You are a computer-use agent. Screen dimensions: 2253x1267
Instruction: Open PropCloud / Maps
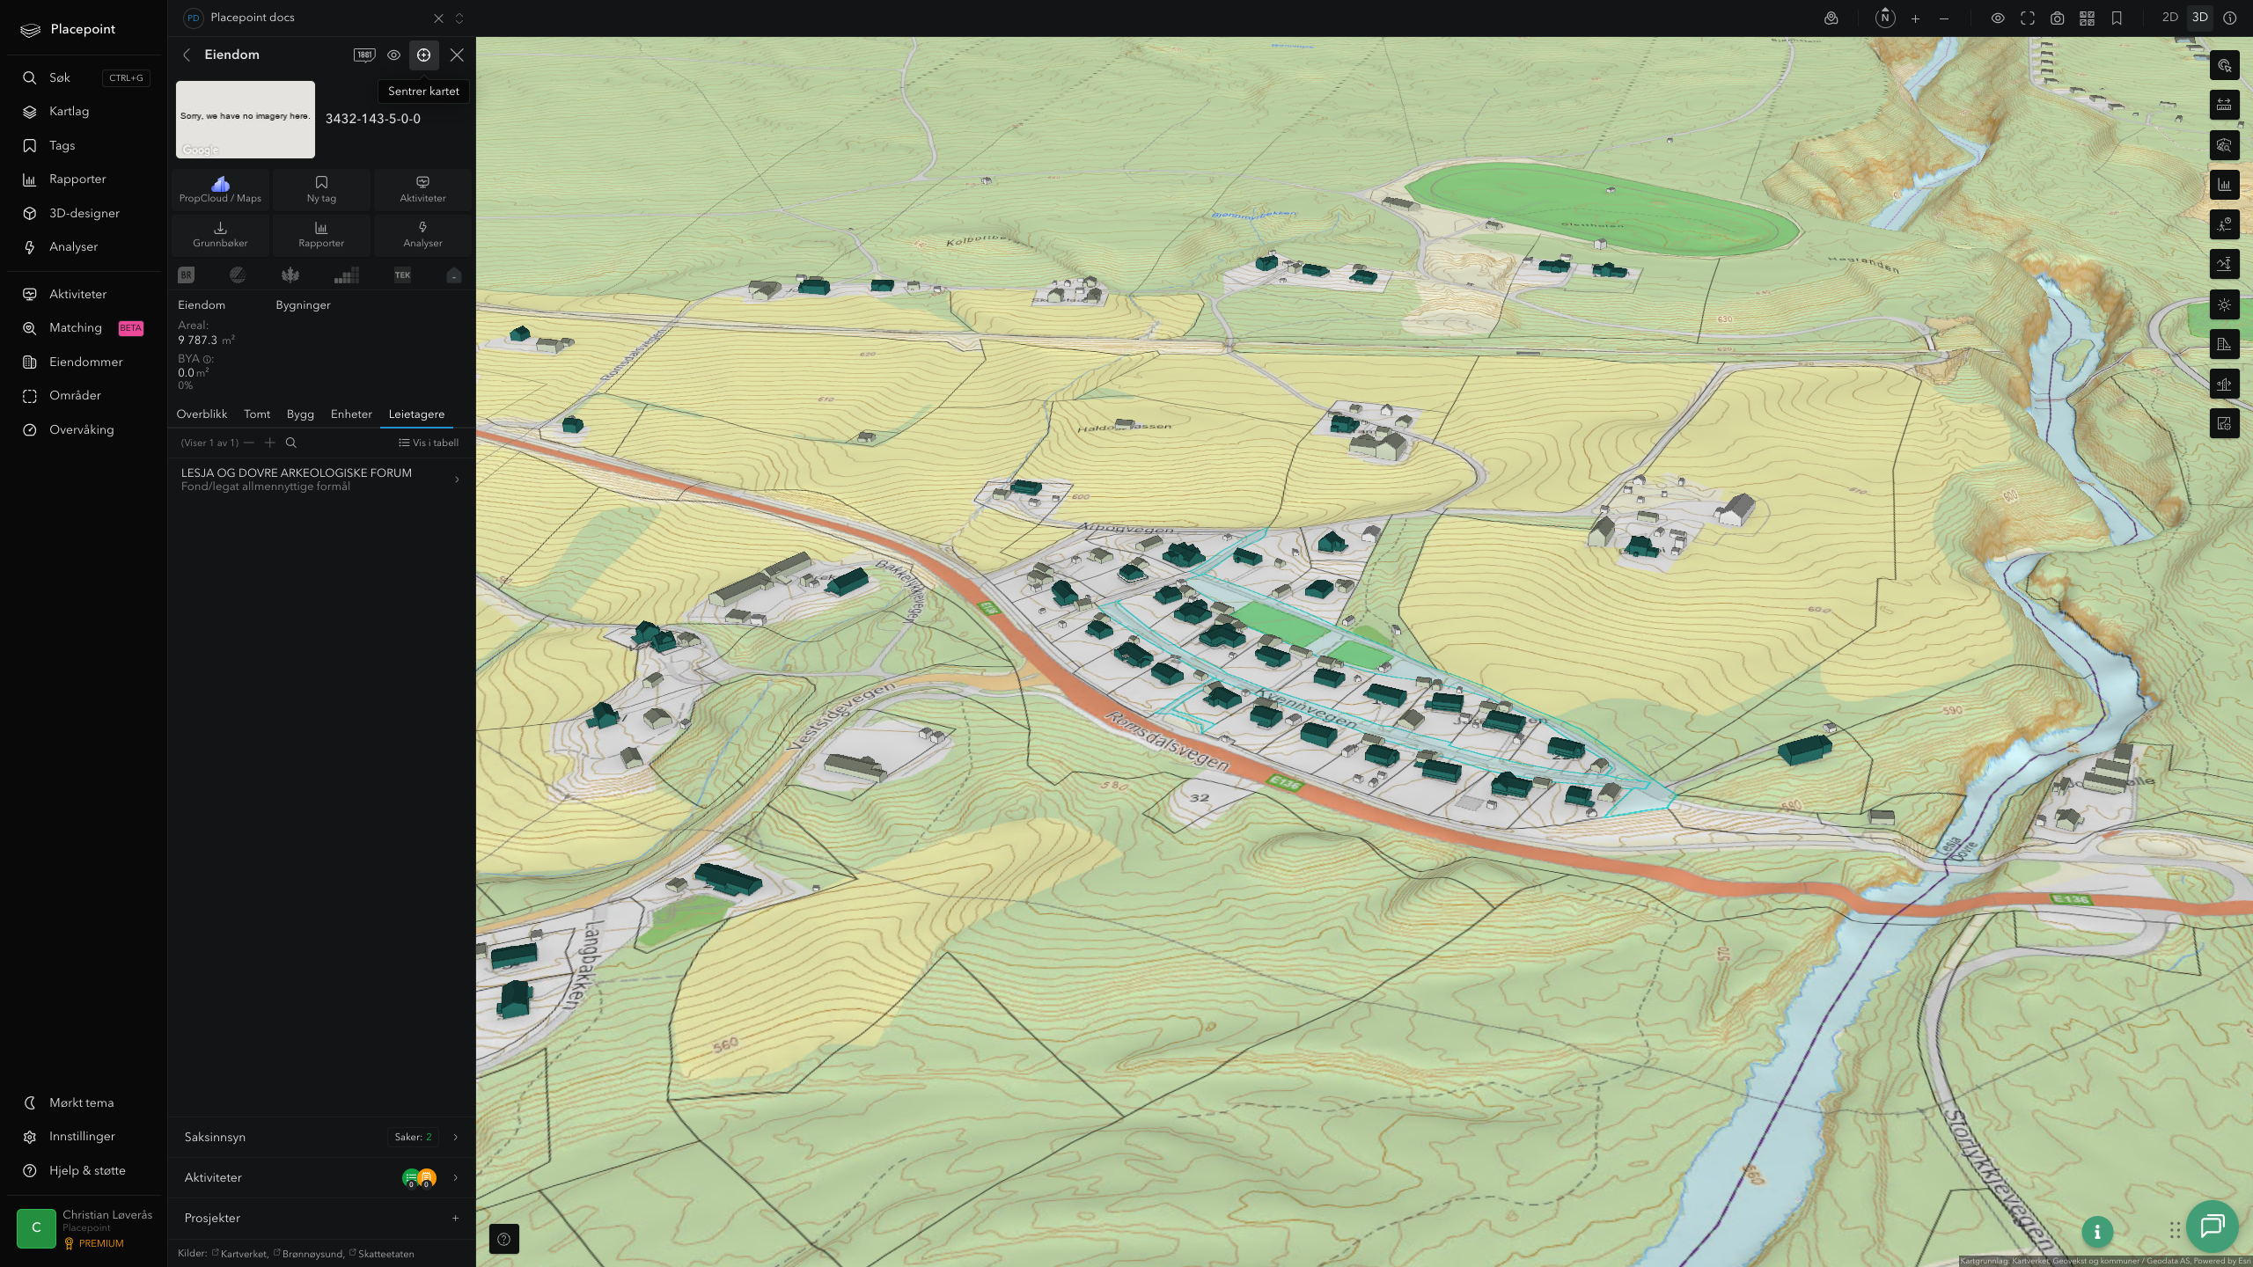click(220, 189)
